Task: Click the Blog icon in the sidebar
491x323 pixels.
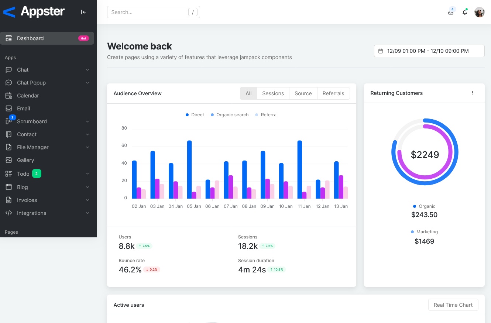Action: click(x=9, y=187)
